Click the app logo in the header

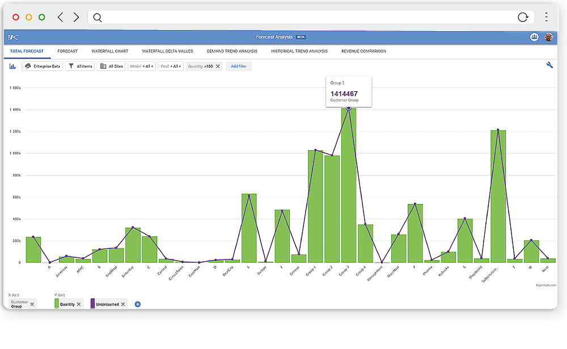coord(13,37)
